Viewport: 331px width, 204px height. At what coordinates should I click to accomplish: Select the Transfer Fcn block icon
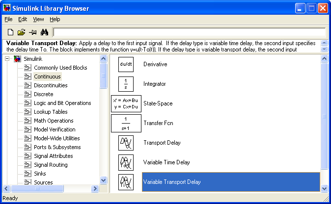point(126,123)
